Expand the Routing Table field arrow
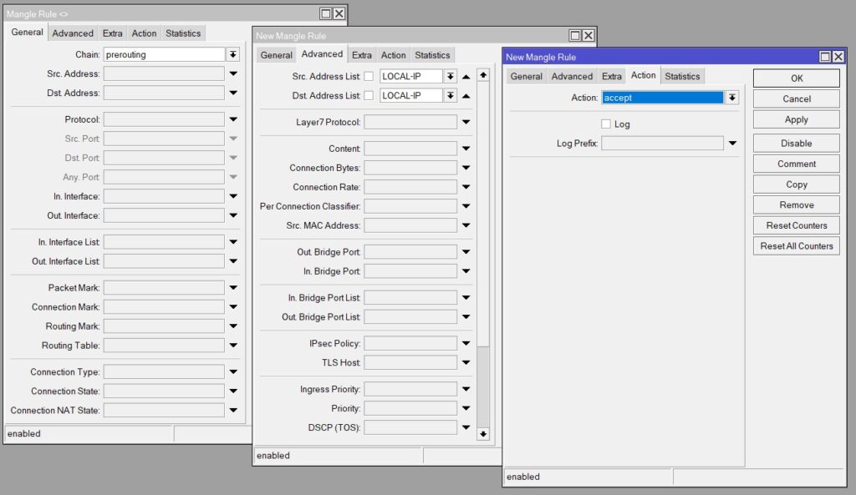Viewport: 856px width, 495px height. [x=233, y=346]
